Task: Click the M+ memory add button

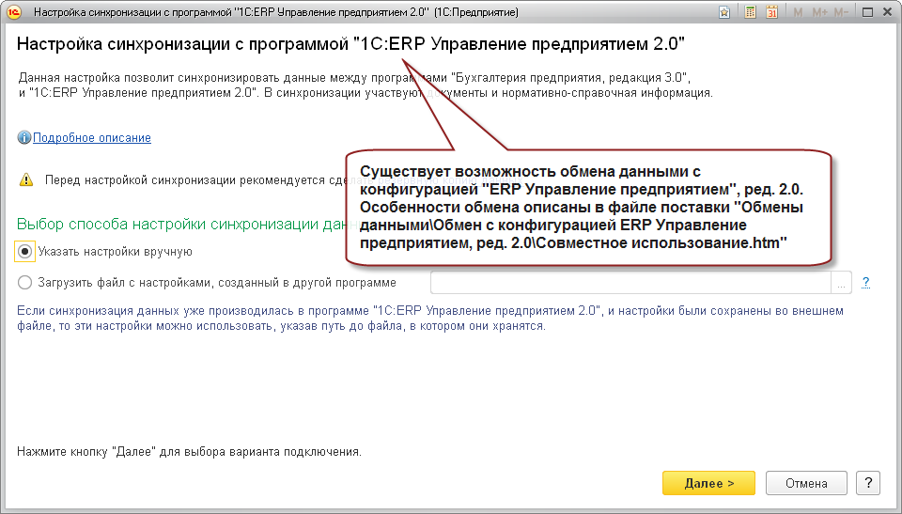Action: 819,12
